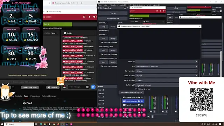Viewport: 224px width, 126px height.
Task: Expand the FPS dropdown
Action: 167,66
